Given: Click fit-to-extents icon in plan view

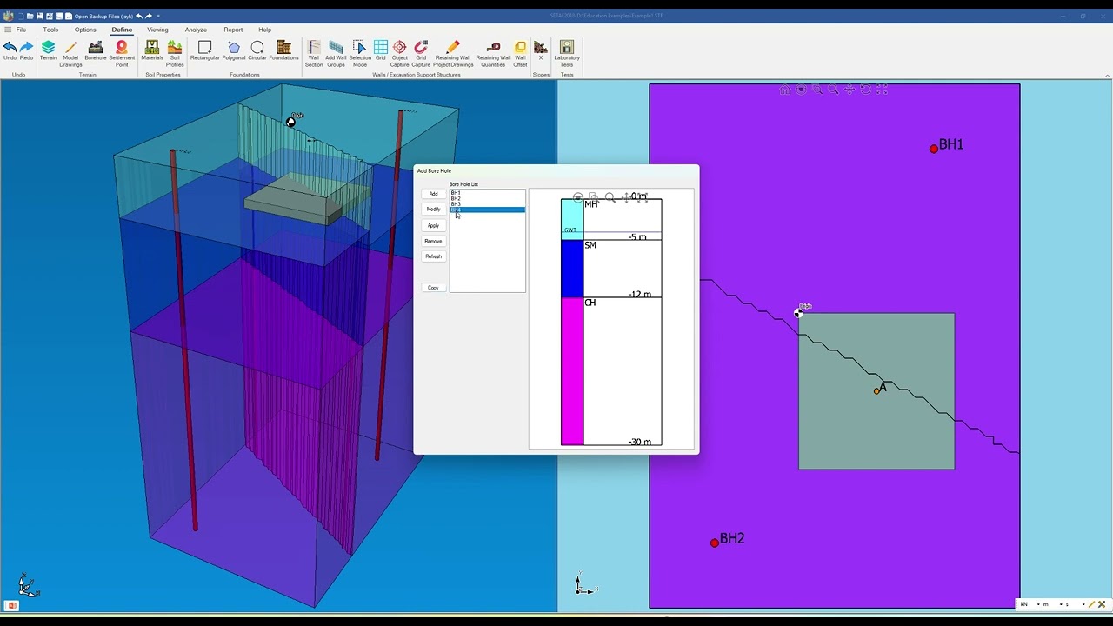Looking at the screenshot, I should point(882,90).
